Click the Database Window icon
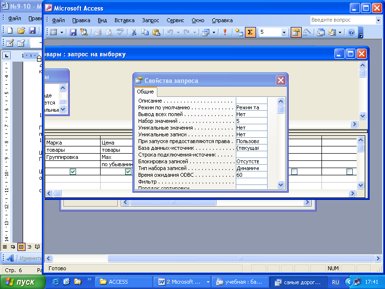The height and width of the screenshot is (289, 385). click(321, 32)
